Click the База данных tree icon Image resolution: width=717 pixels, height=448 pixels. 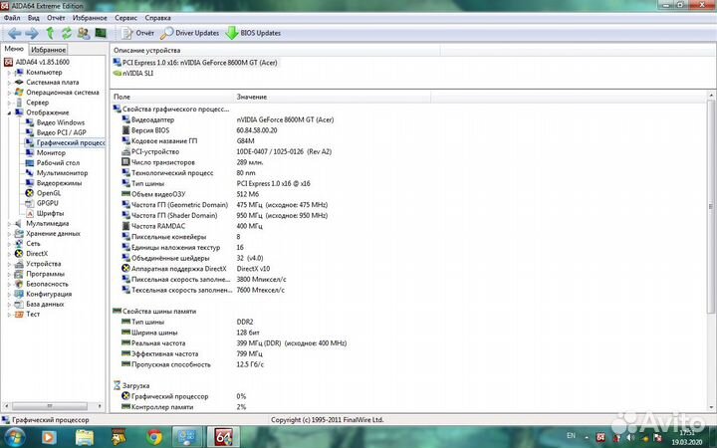coord(19,304)
